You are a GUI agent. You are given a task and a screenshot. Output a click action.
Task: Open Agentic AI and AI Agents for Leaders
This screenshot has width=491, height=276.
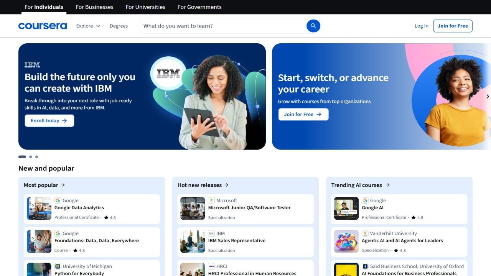point(402,241)
